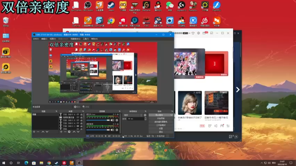
Task: Pop out the 来源 dock header icon
Action: click(83, 111)
